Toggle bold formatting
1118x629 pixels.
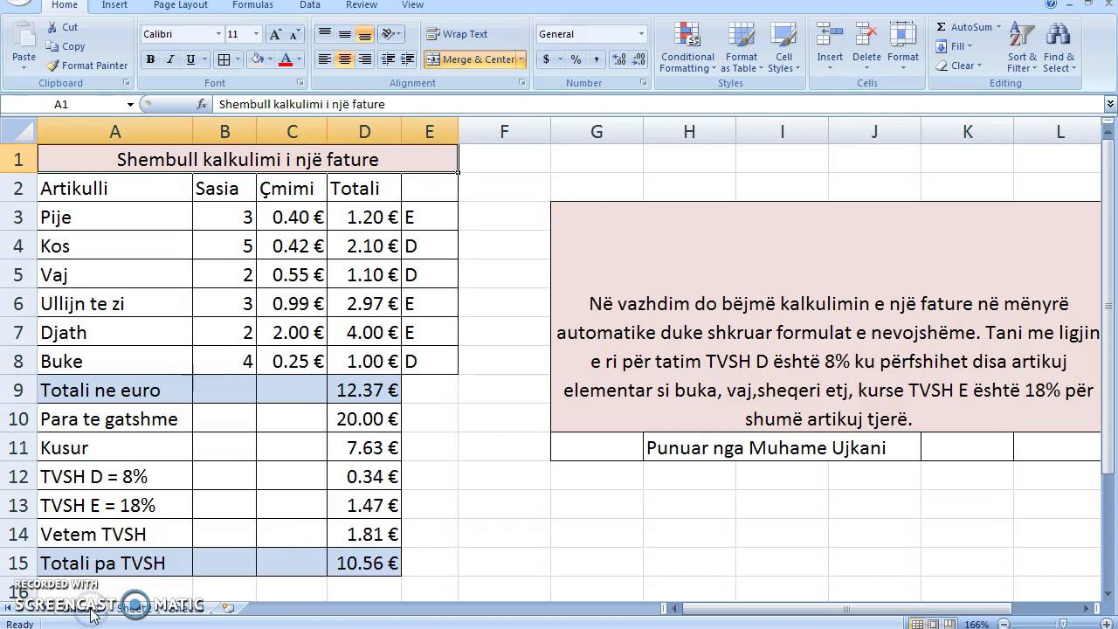click(150, 59)
